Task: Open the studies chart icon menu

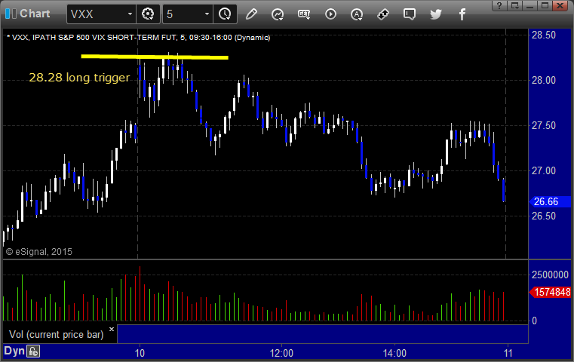Action: click(x=278, y=14)
